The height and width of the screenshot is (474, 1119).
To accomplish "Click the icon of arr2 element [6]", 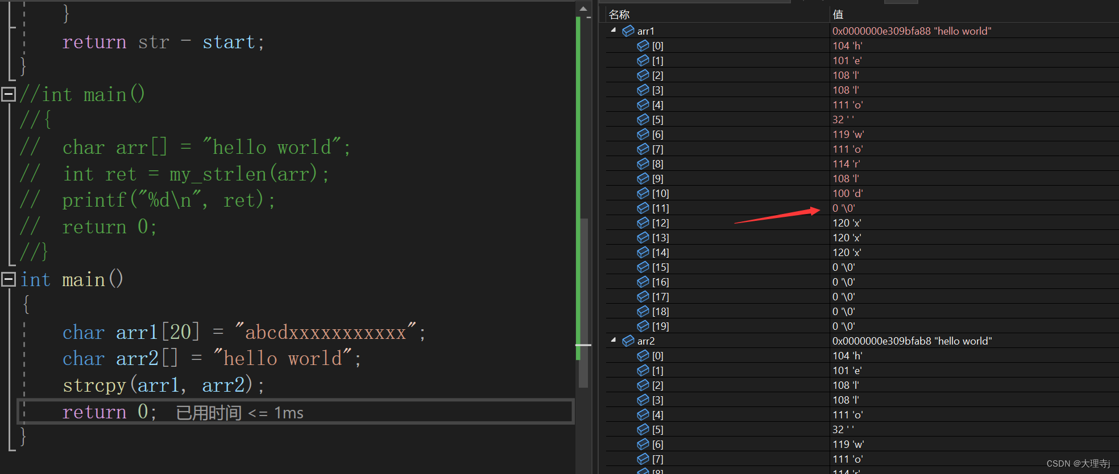I will pyautogui.click(x=643, y=444).
